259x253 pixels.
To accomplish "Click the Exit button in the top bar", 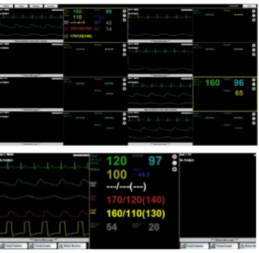I will 249,6.
